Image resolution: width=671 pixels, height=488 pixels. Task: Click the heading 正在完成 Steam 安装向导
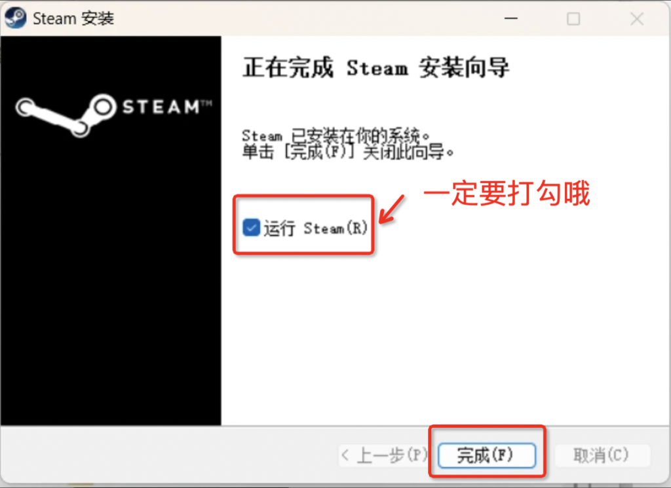click(x=375, y=67)
